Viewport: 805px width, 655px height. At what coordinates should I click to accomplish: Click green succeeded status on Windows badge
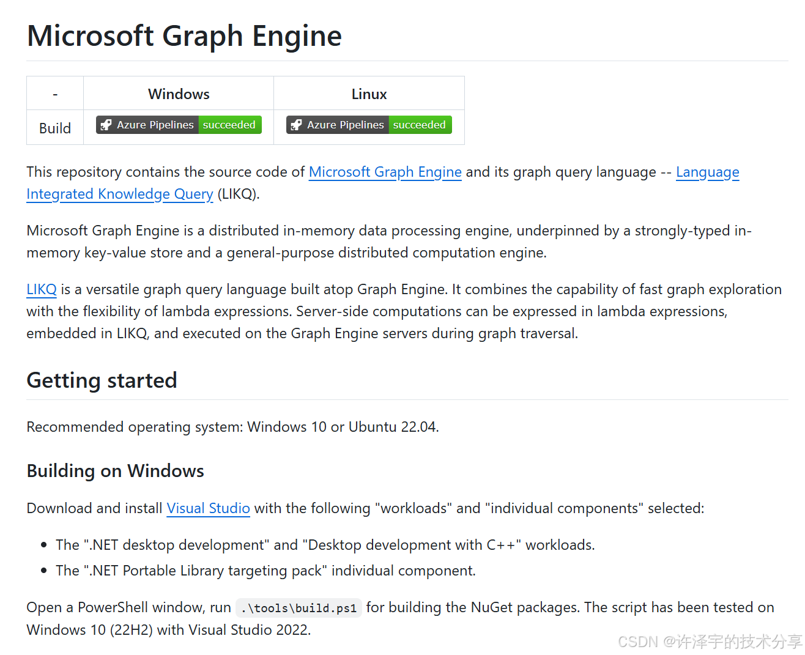tap(230, 125)
